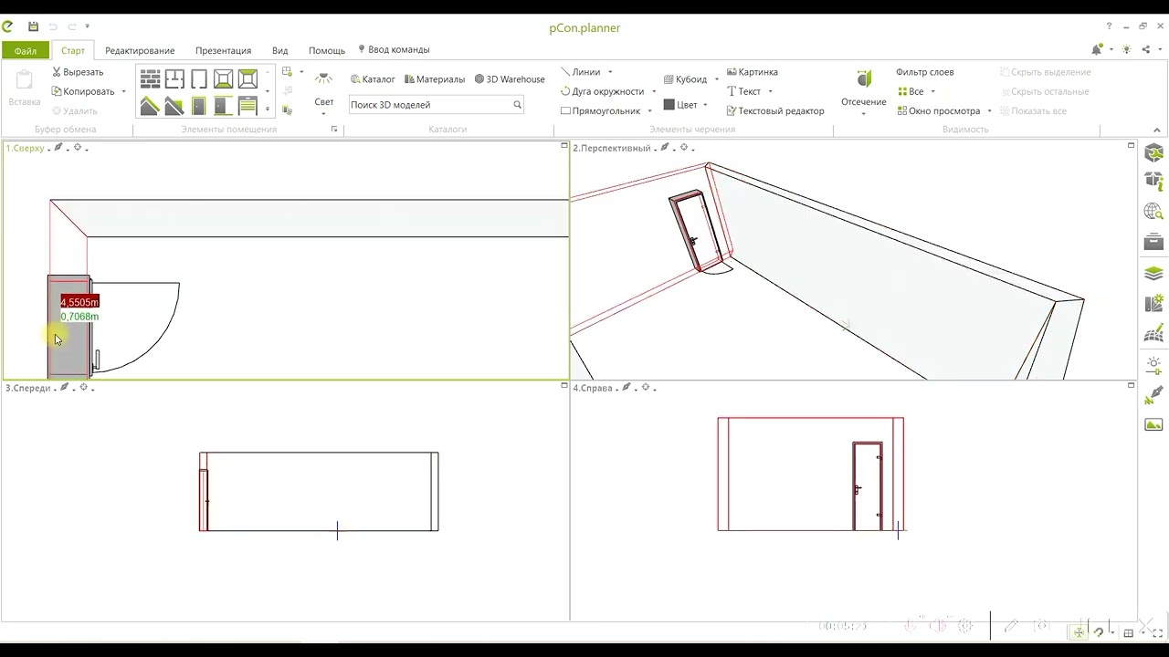The height and width of the screenshot is (657, 1169).
Task: Open the Help question mark icon in title bar
Action: pos(1109,26)
